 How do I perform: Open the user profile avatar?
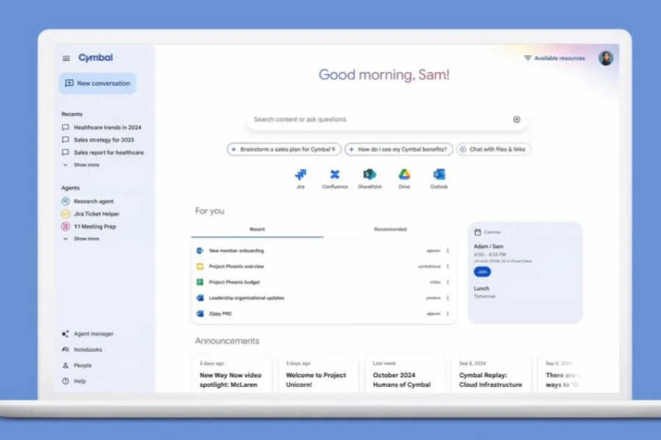606,58
